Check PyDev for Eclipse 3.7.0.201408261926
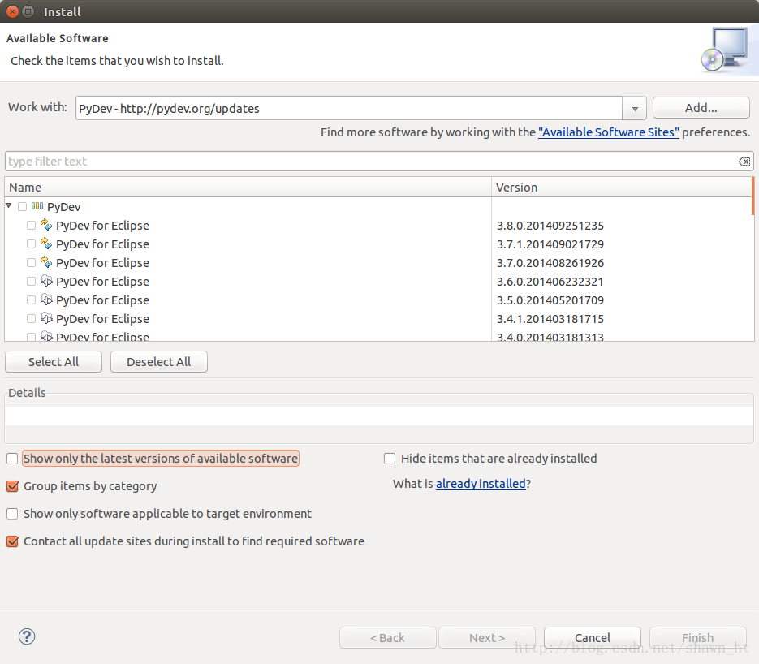The image size is (759, 664). click(31, 262)
